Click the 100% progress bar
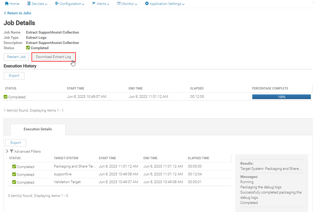Screen dimensions: 314x212 point(281,97)
